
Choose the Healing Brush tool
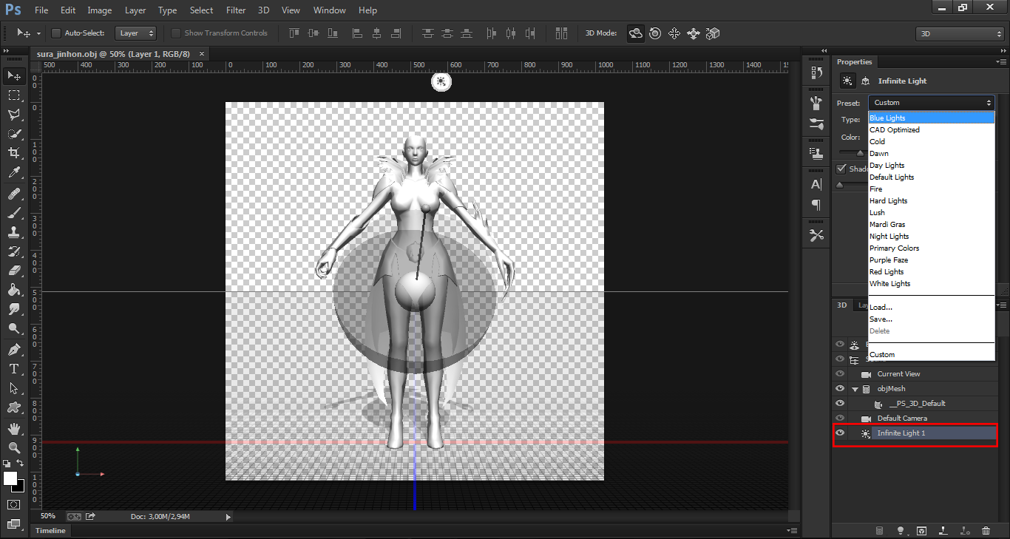[x=14, y=194]
